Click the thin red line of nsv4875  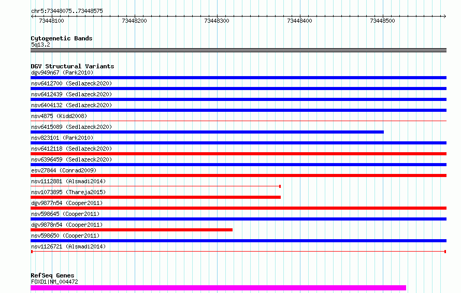(238, 121)
